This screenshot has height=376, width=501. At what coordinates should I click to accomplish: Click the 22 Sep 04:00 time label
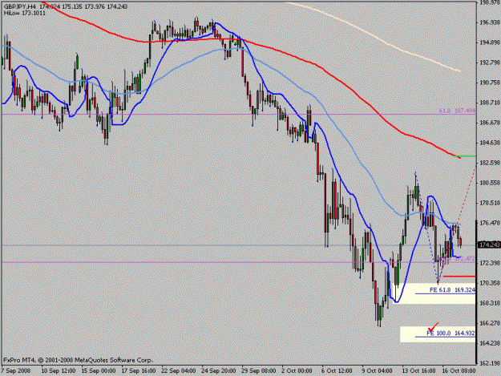point(179,371)
